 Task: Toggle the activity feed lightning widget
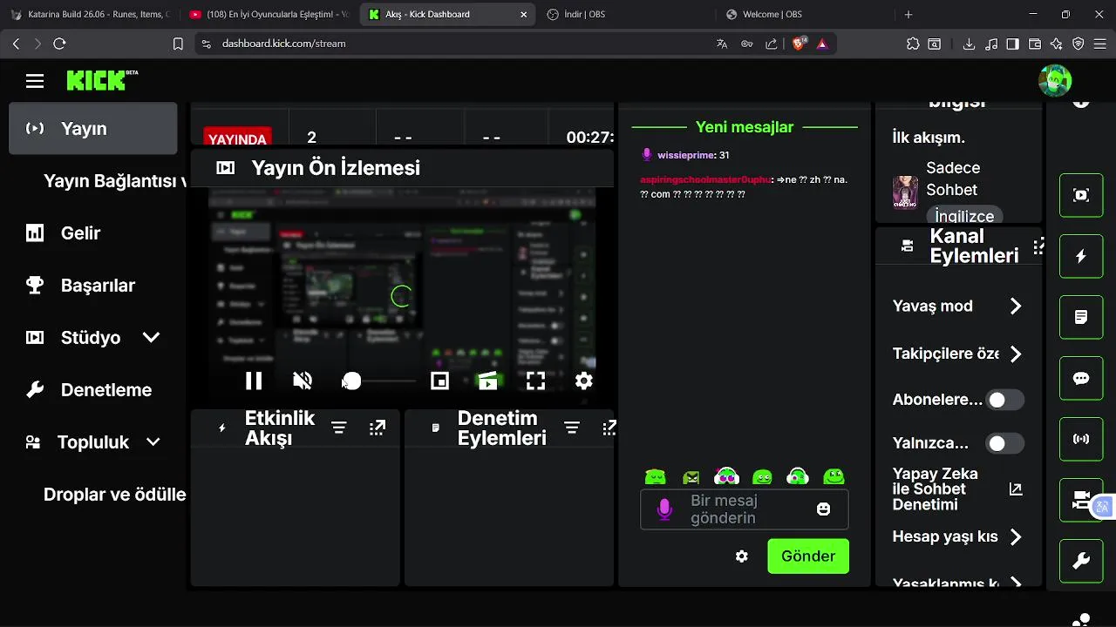[x=1081, y=256]
